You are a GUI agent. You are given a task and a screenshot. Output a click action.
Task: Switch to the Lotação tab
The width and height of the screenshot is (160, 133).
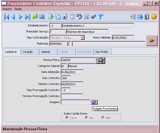(30, 52)
